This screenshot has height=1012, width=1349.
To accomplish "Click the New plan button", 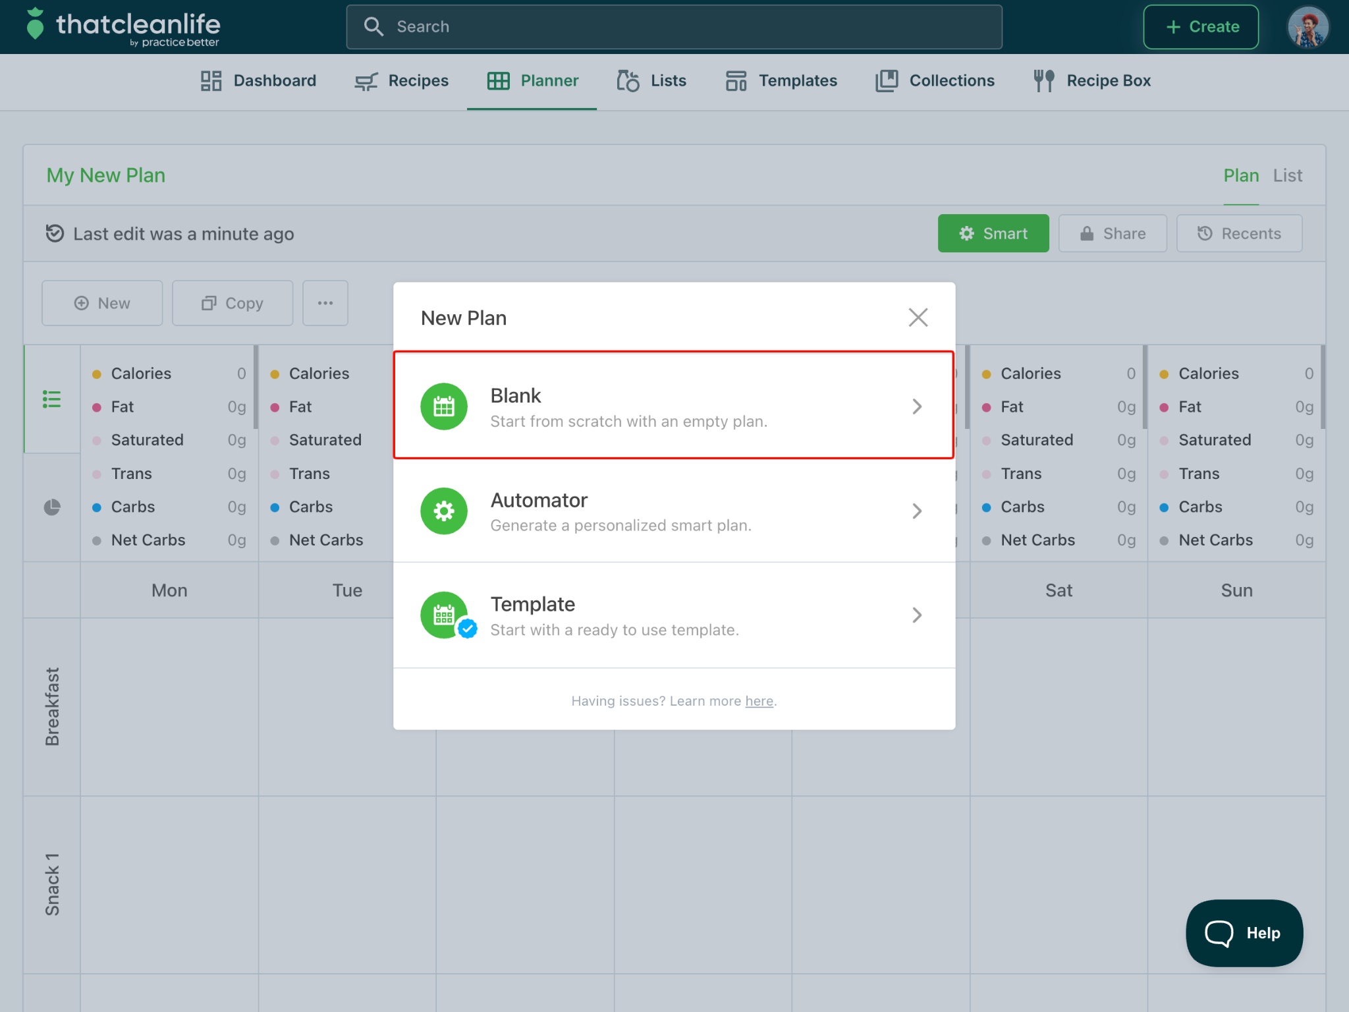I will pos(102,303).
